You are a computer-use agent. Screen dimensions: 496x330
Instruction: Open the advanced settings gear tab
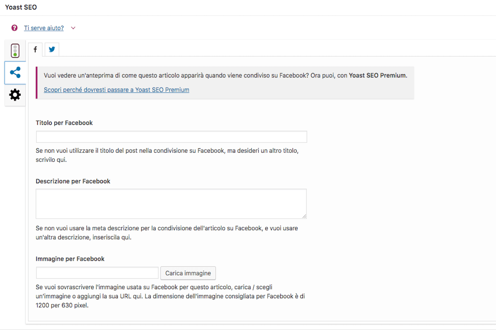pos(15,95)
